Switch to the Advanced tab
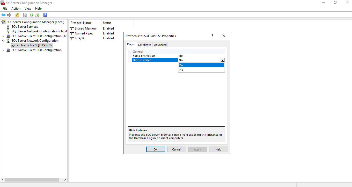This screenshot has width=352, height=187. pos(160,45)
